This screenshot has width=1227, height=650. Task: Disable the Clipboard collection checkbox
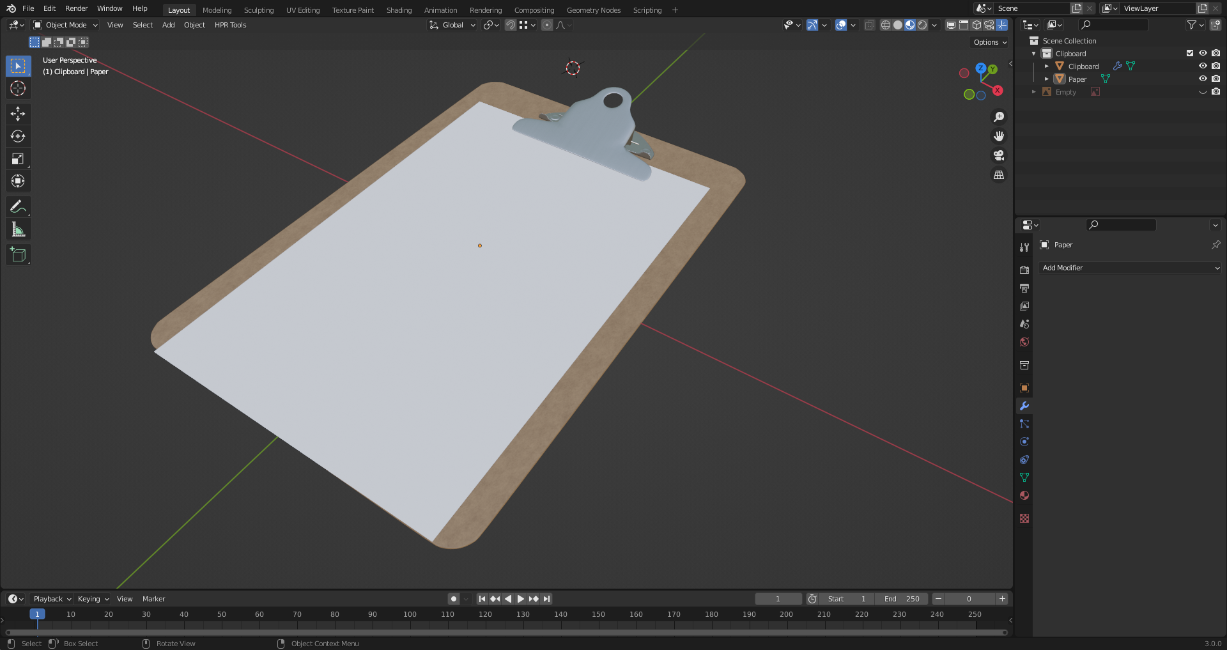point(1189,53)
